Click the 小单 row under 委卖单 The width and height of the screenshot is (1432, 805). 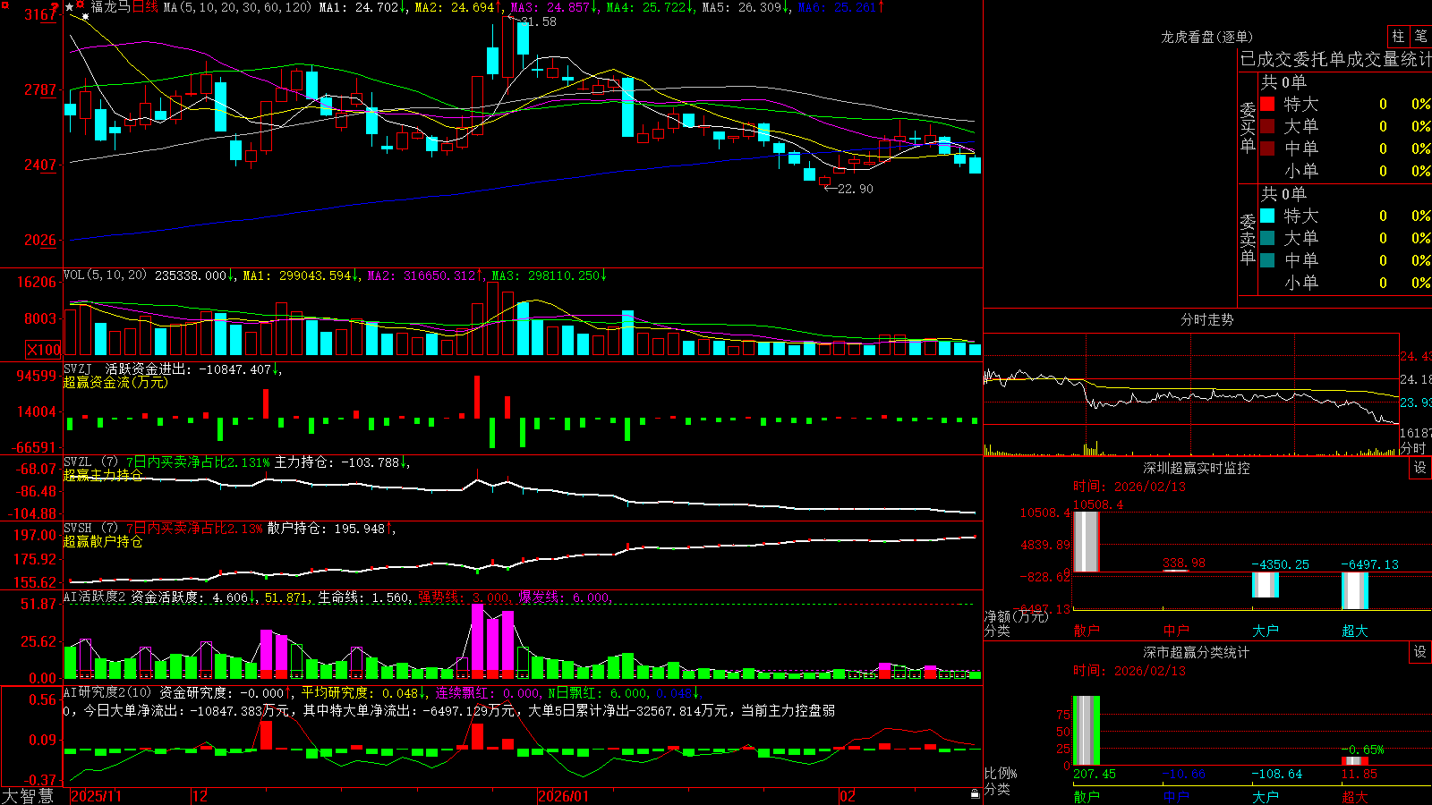coord(1345,283)
